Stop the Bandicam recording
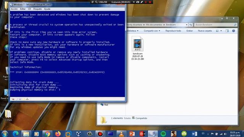 click(150, 2)
